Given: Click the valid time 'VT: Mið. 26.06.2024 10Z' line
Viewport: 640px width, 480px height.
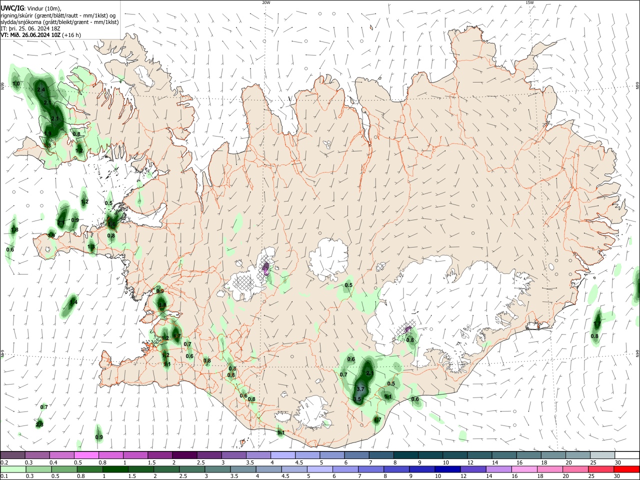Looking at the screenshot, I should [x=31, y=35].
